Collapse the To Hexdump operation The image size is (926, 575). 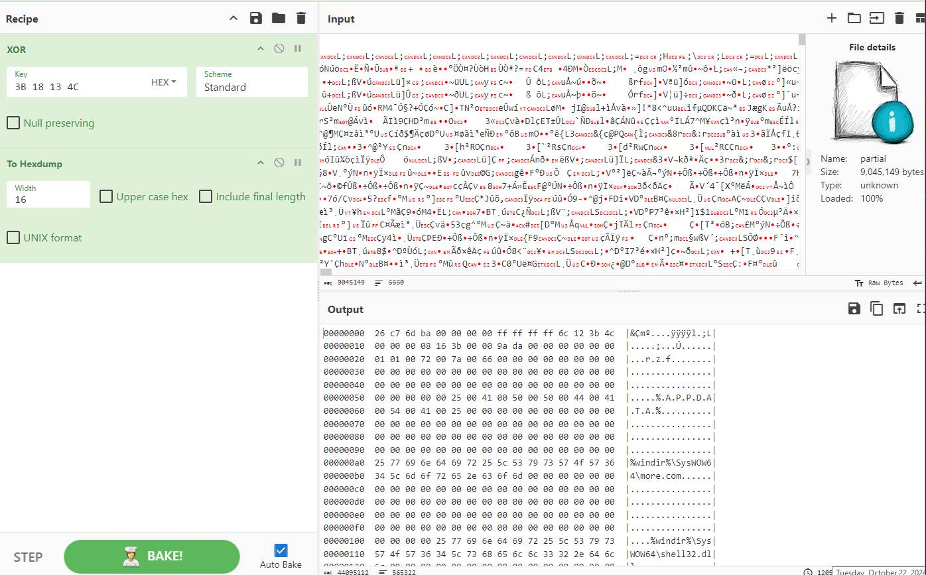pos(261,162)
